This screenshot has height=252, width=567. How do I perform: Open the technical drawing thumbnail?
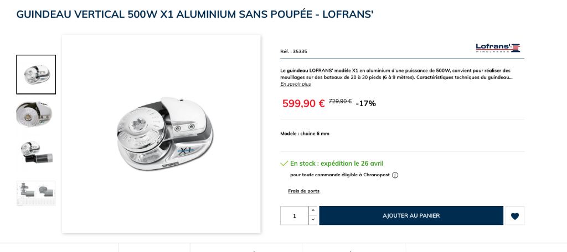pyautogui.click(x=36, y=193)
